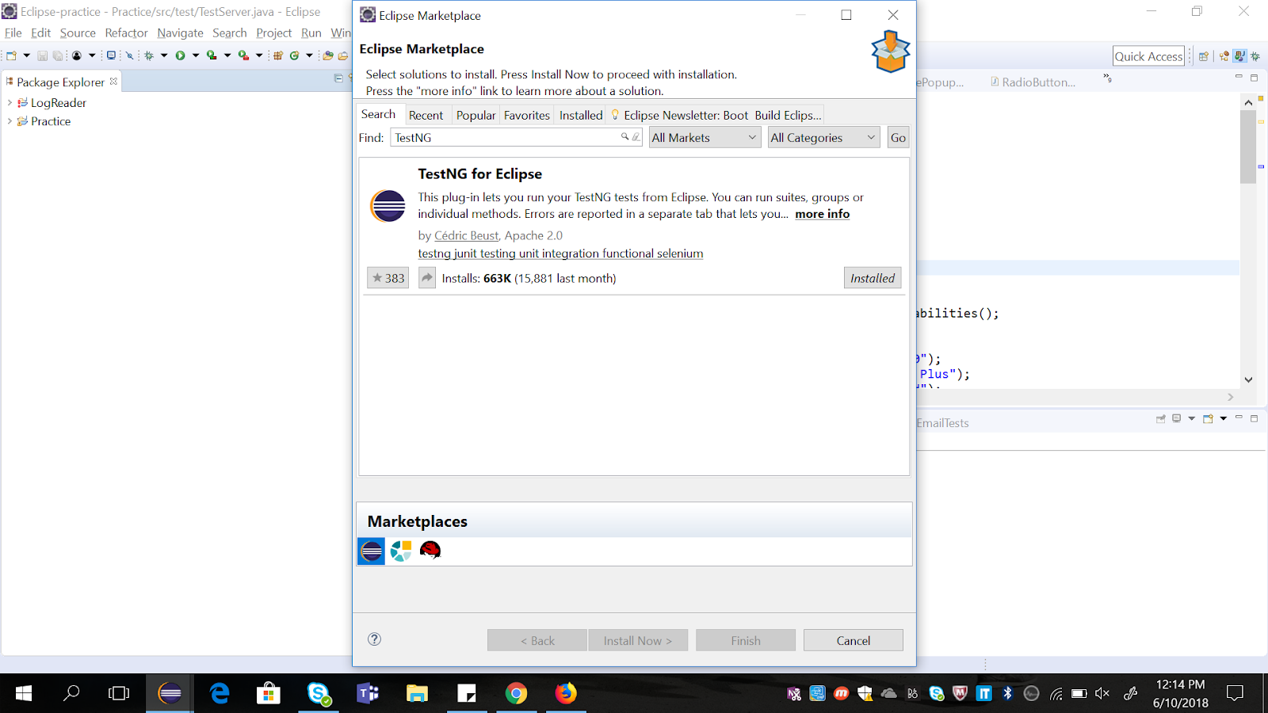Open the more info link
1268x713 pixels.
[823, 214]
